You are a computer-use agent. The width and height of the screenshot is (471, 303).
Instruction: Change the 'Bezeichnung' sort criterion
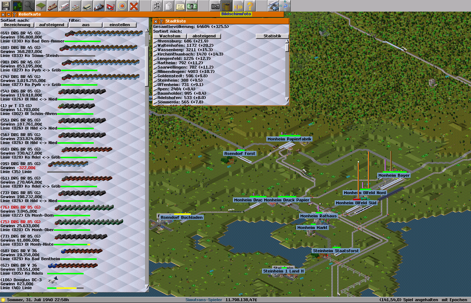(17, 25)
